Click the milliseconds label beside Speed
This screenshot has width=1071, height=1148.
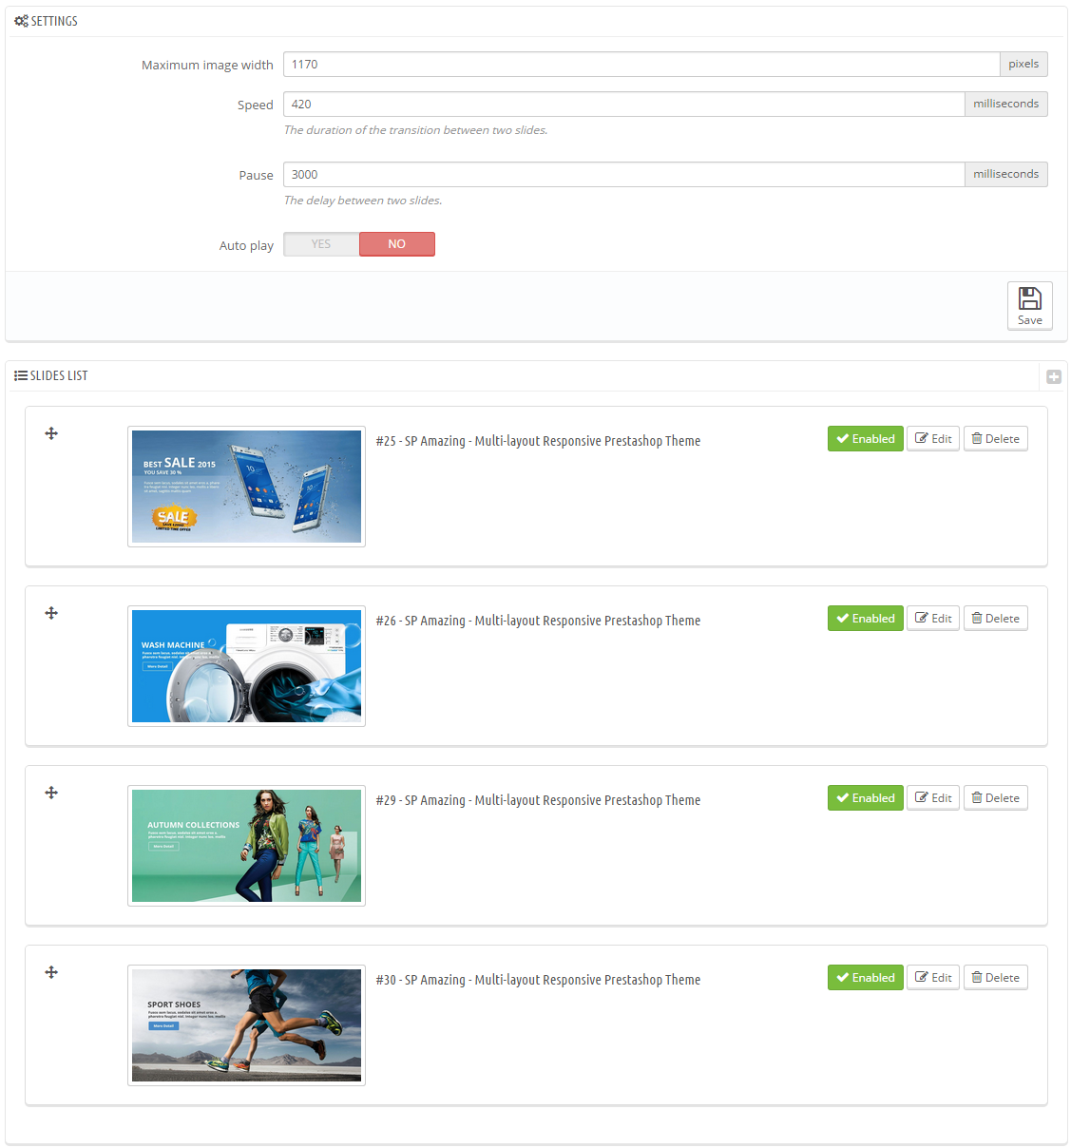click(1006, 105)
